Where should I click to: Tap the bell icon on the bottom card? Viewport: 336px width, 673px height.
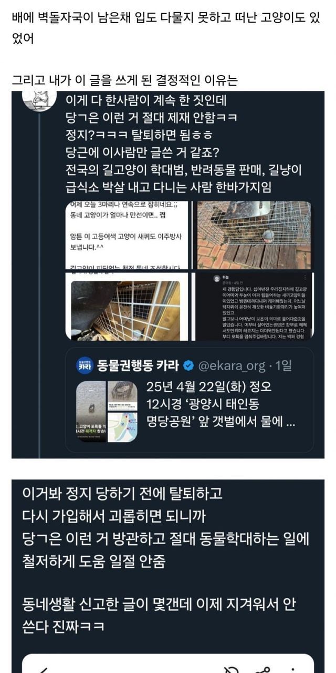[x=231, y=669]
